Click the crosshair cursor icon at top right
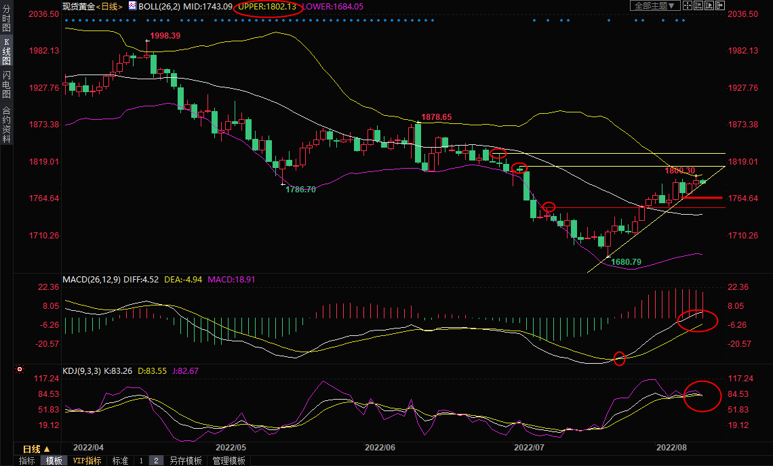This screenshot has width=773, height=466. tap(687, 6)
